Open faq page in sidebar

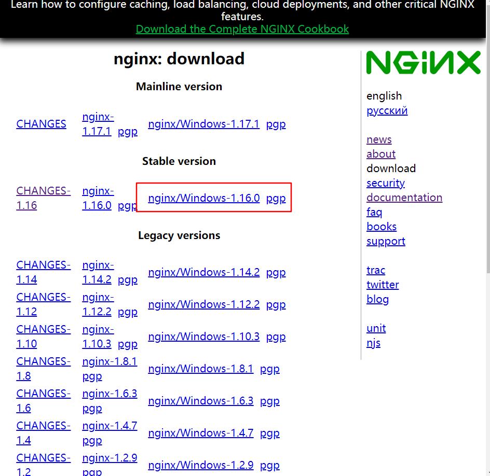[374, 212]
